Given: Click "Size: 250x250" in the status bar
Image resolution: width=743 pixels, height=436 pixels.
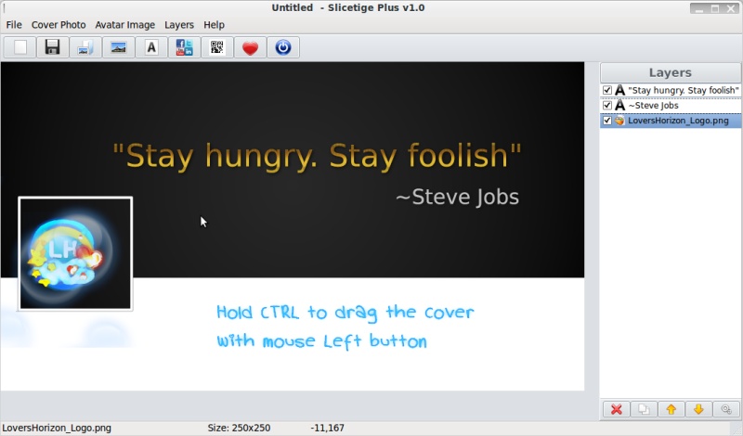Looking at the screenshot, I should 239,428.
